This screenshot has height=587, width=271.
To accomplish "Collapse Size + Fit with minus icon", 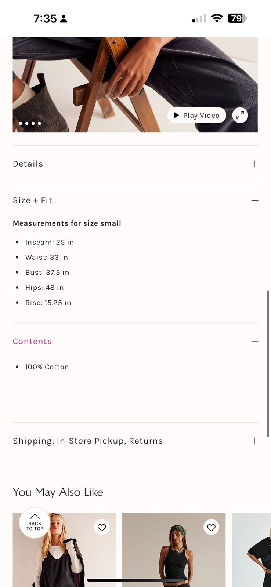I will click(255, 200).
